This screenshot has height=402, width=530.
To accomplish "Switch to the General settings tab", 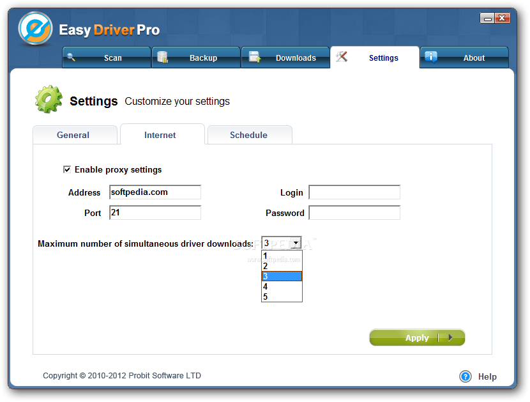I will tap(75, 135).
